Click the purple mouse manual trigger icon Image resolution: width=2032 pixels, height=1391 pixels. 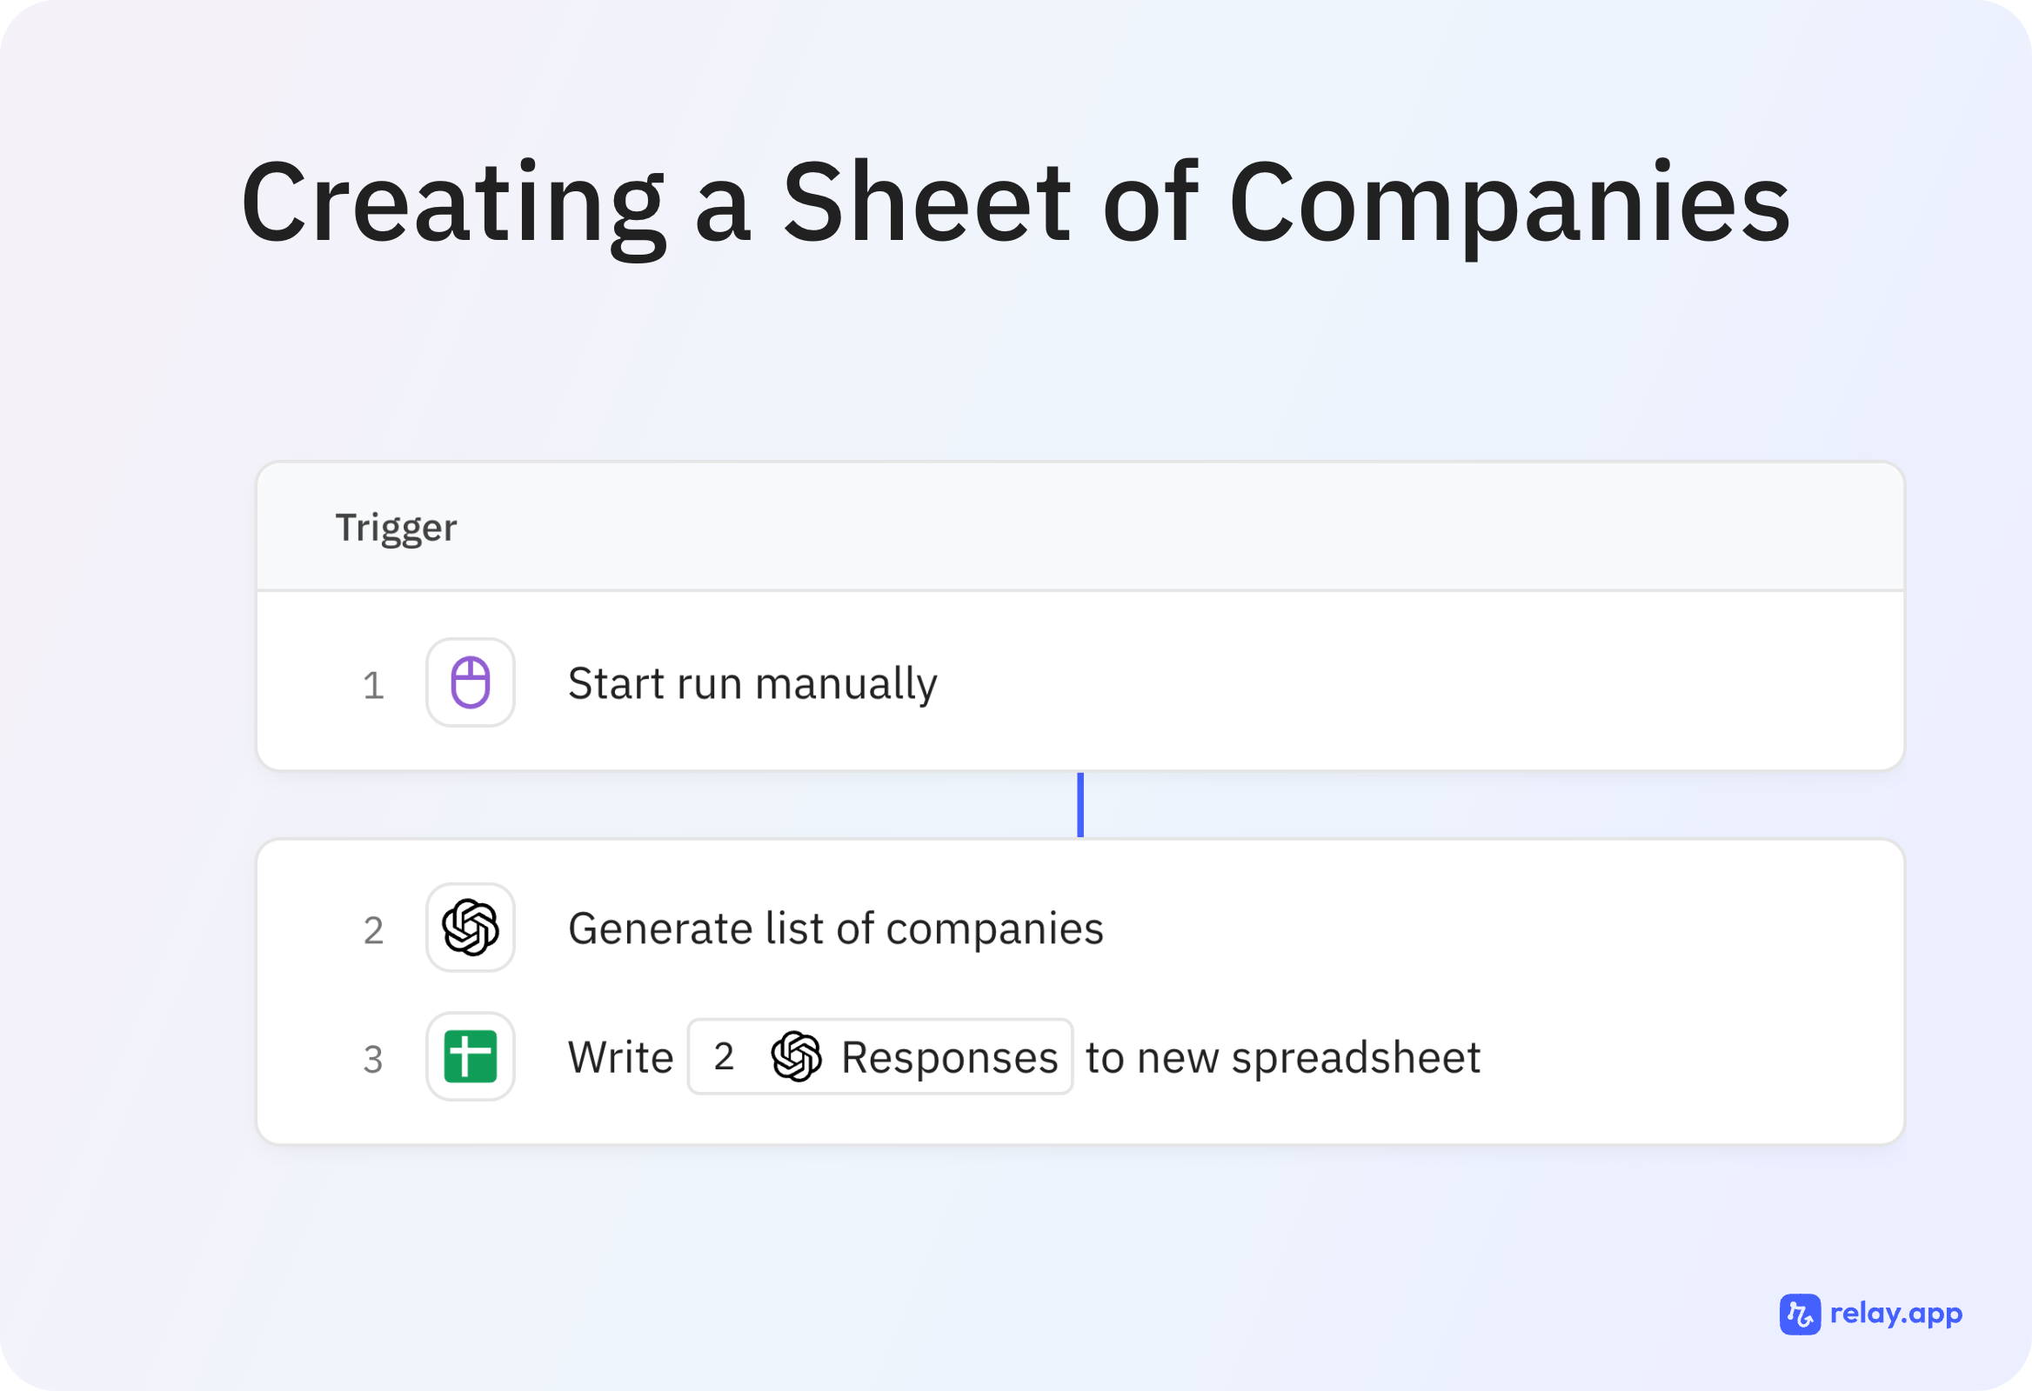point(471,682)
